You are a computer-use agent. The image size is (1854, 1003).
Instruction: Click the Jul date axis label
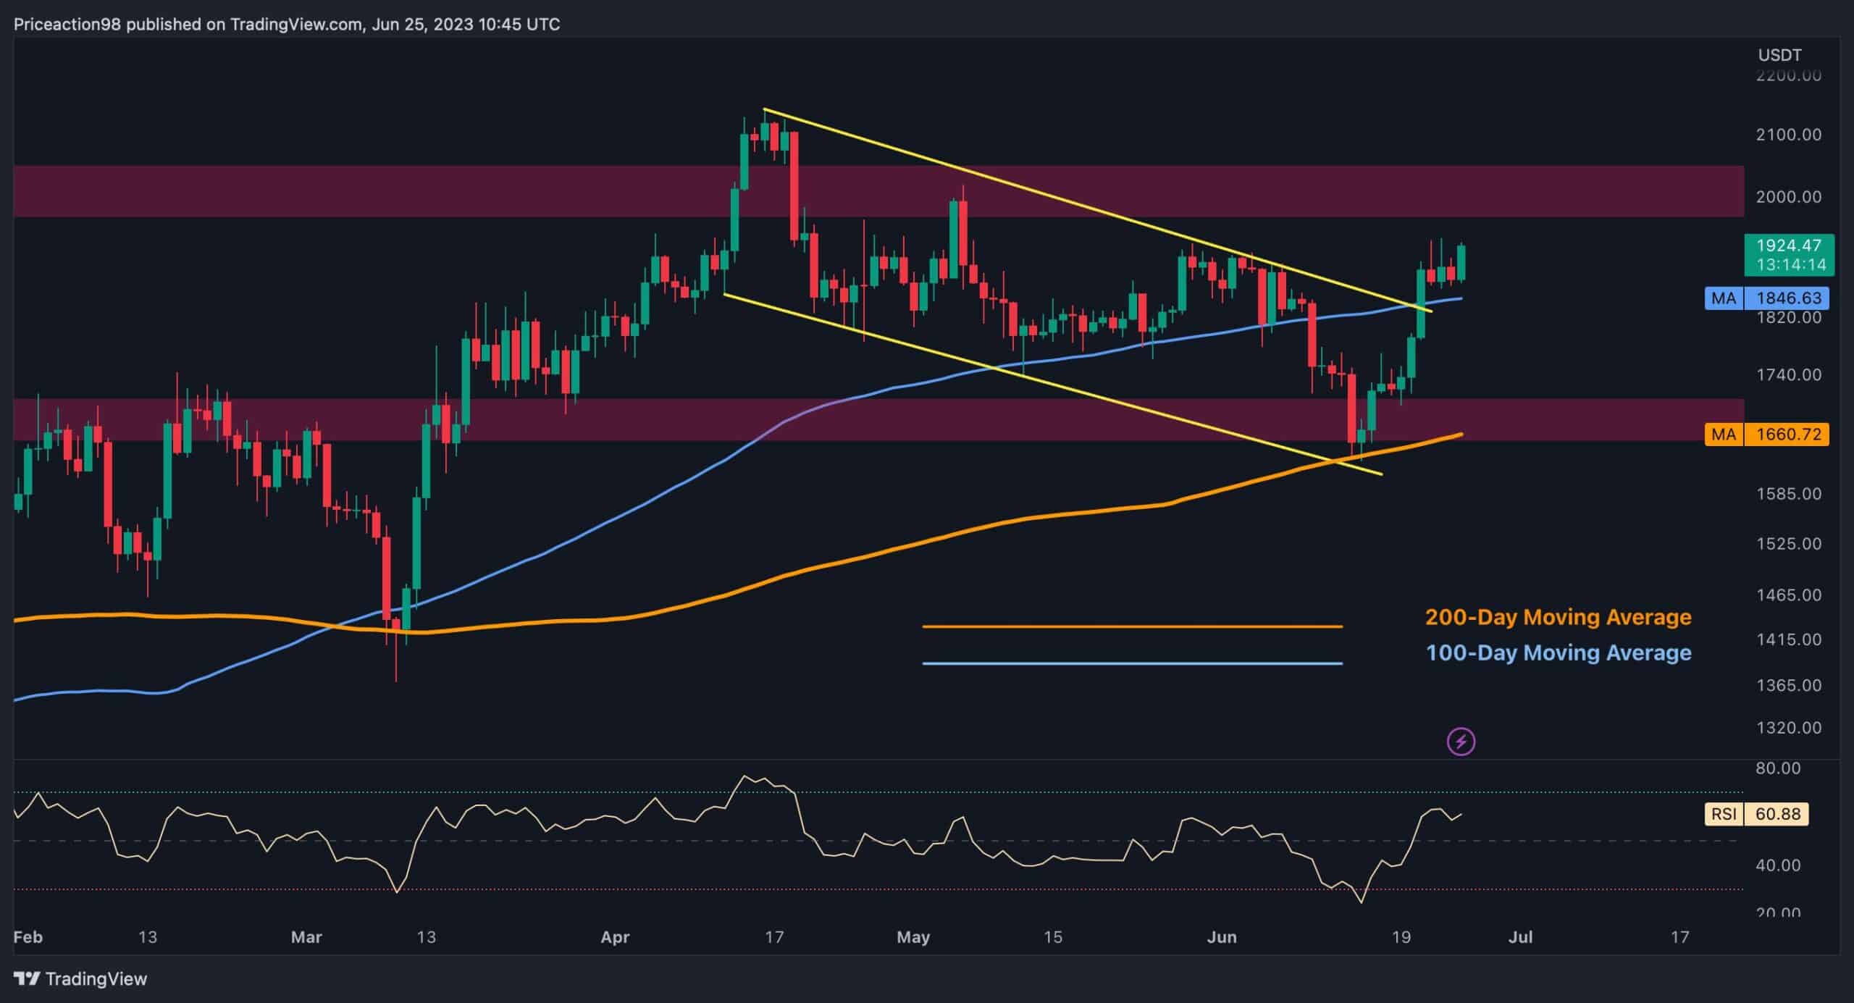[x=1520, y=937]
